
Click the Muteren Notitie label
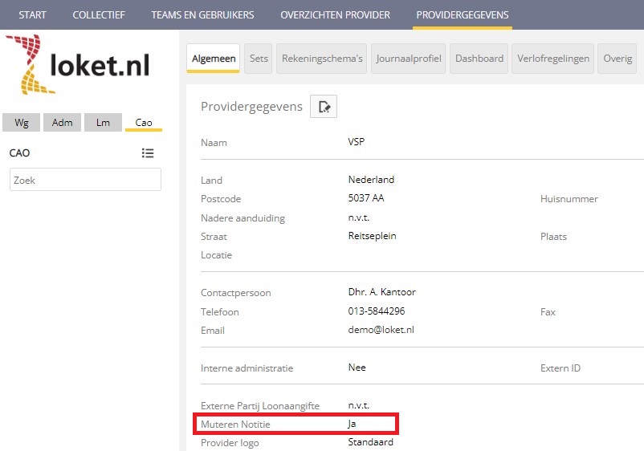click(x=235, y=425)
